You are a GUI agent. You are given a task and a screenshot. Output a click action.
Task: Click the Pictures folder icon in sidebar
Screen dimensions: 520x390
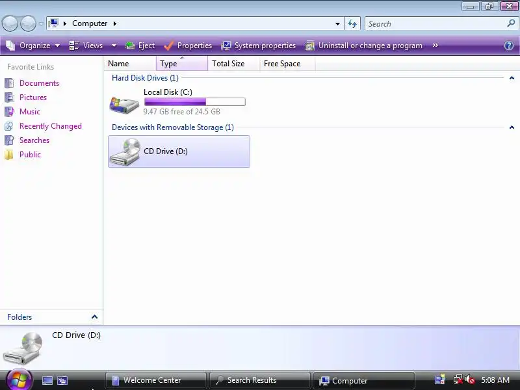9,97
